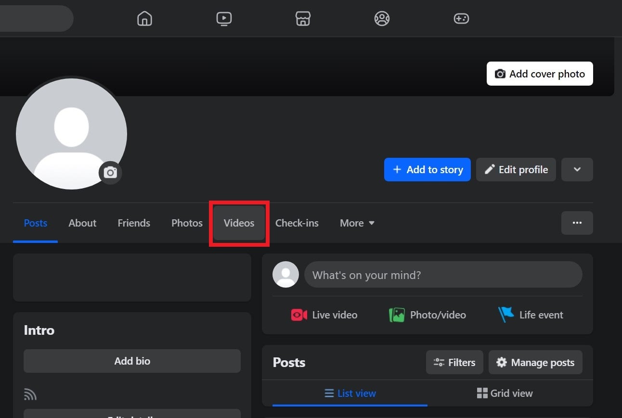The image size is (622, 418).
Task: Switch to Grid view for posts
Action: (x=505, y=393)
